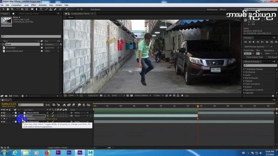This screenshot has width=278, height=156.
Task: Toggle loop option in Preview panel
Action: tap(271, 42)
